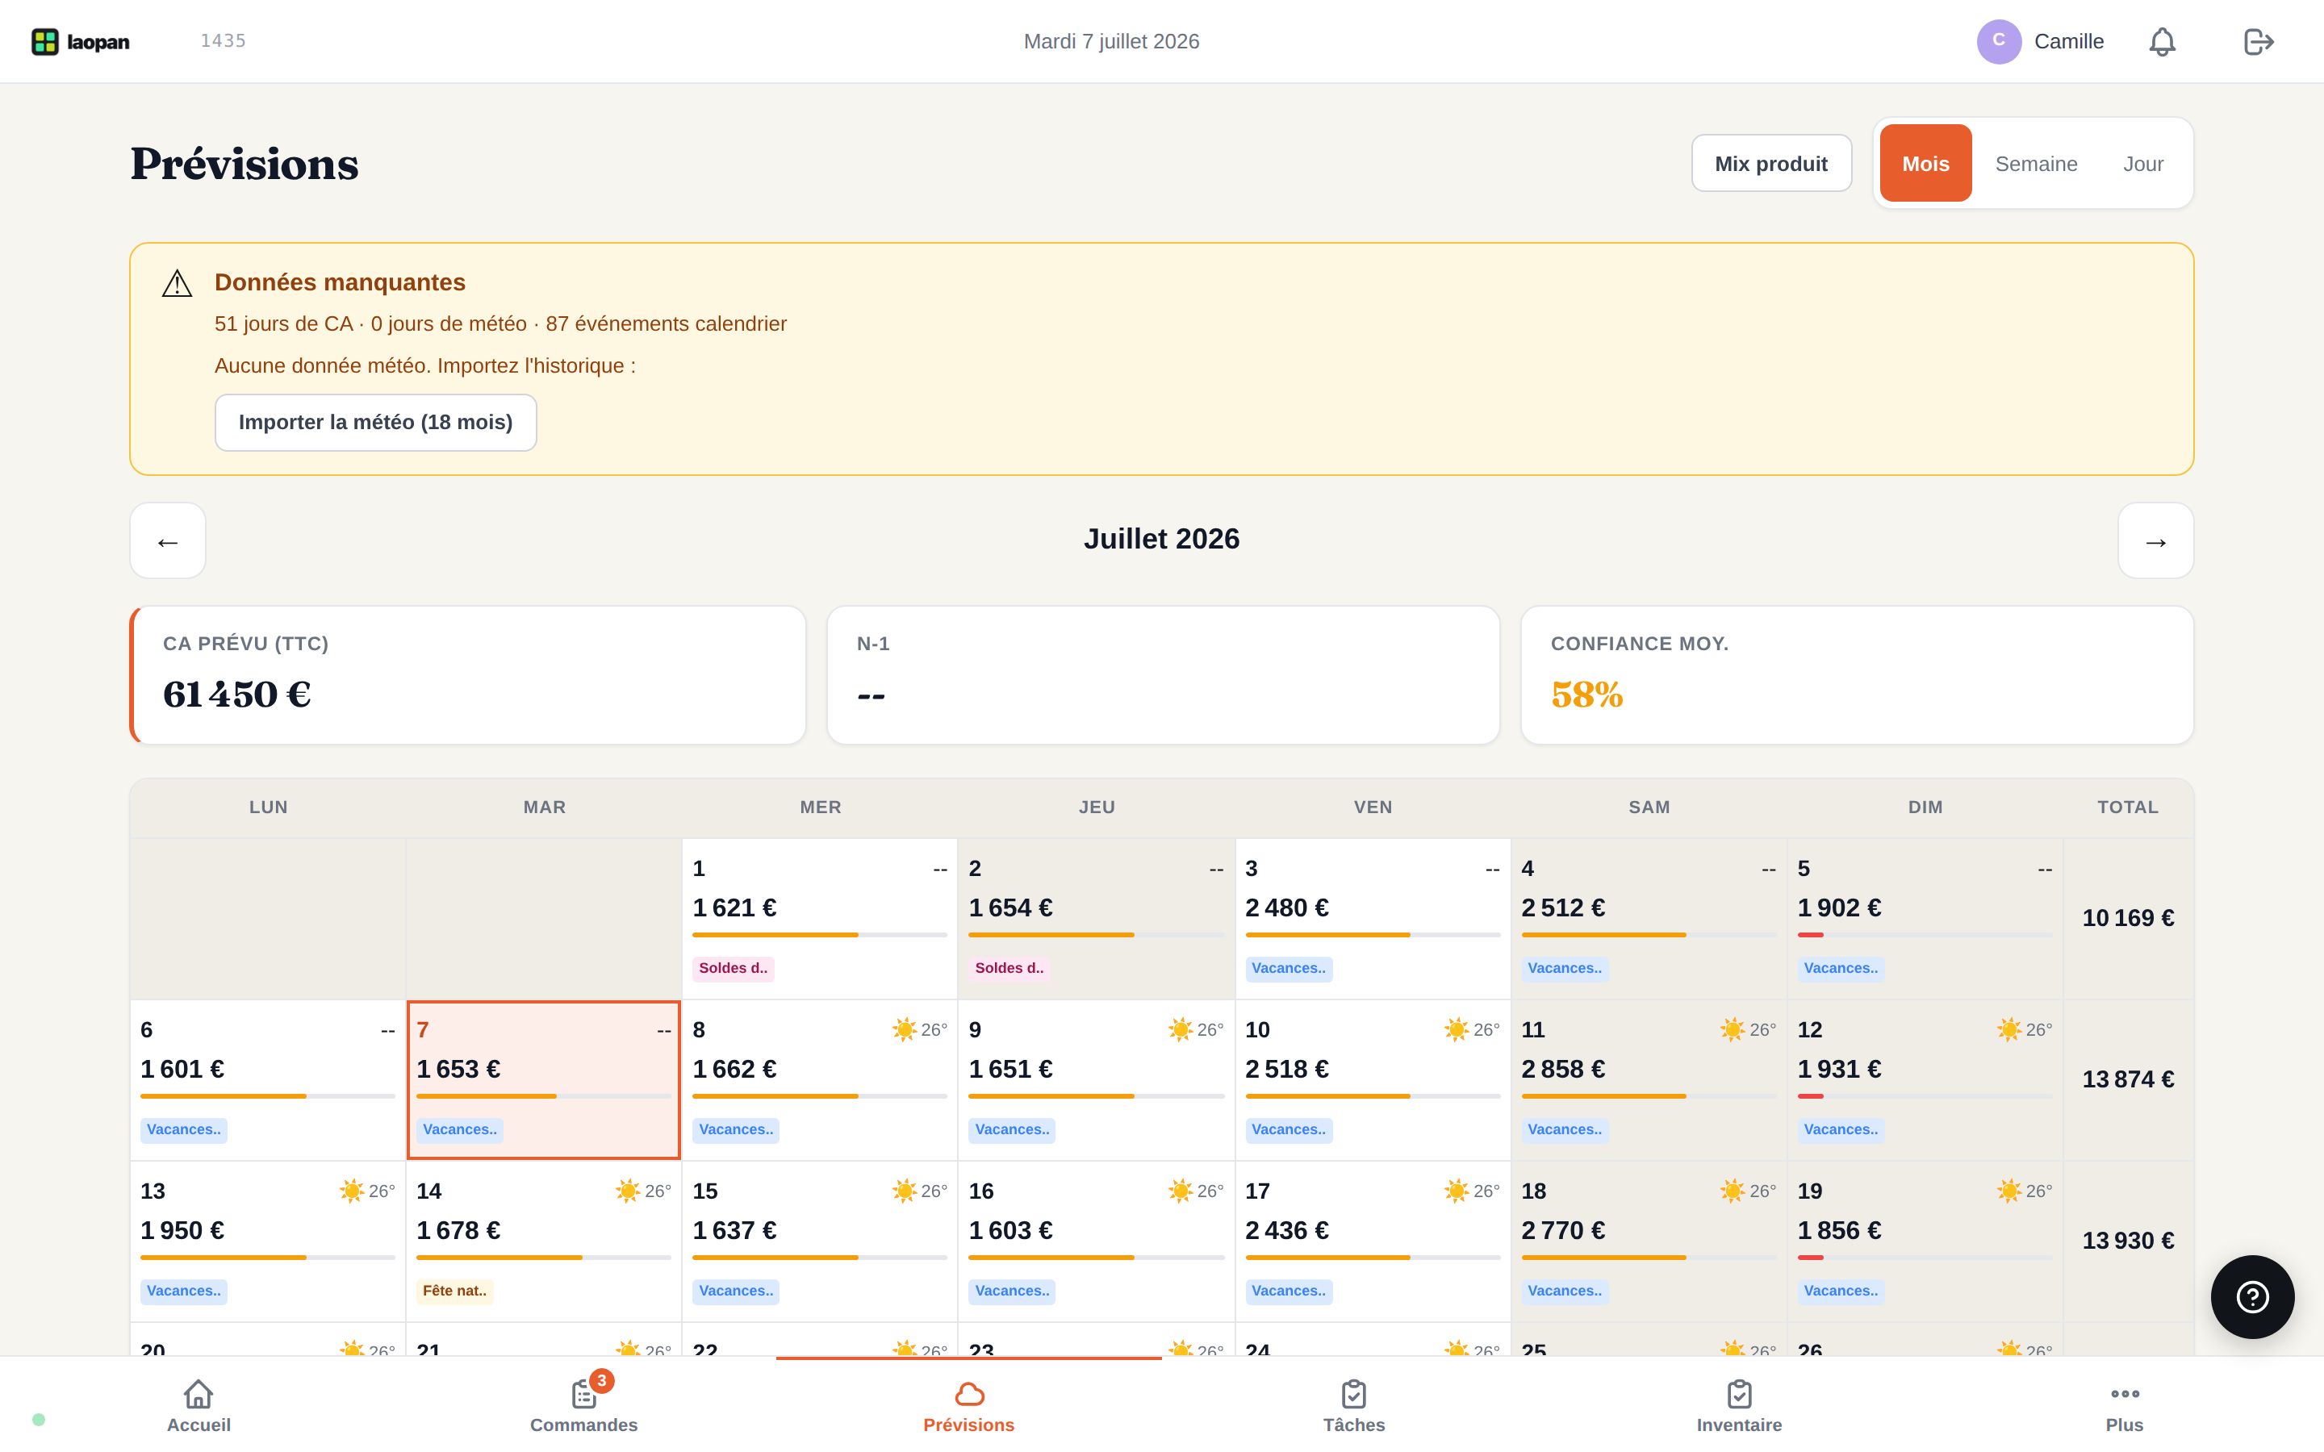Switch view to Jour
Image resolution: width=2324 pixels, height=1452 pixels.
click(x=2142, y=163)
